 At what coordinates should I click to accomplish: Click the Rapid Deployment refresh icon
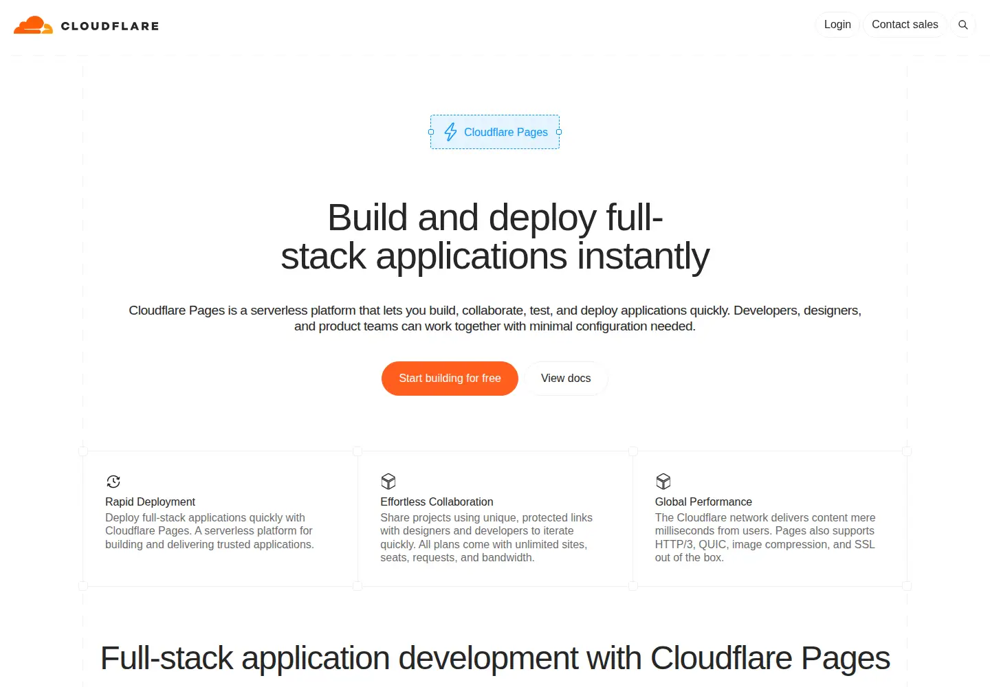(x=113, y=482)
